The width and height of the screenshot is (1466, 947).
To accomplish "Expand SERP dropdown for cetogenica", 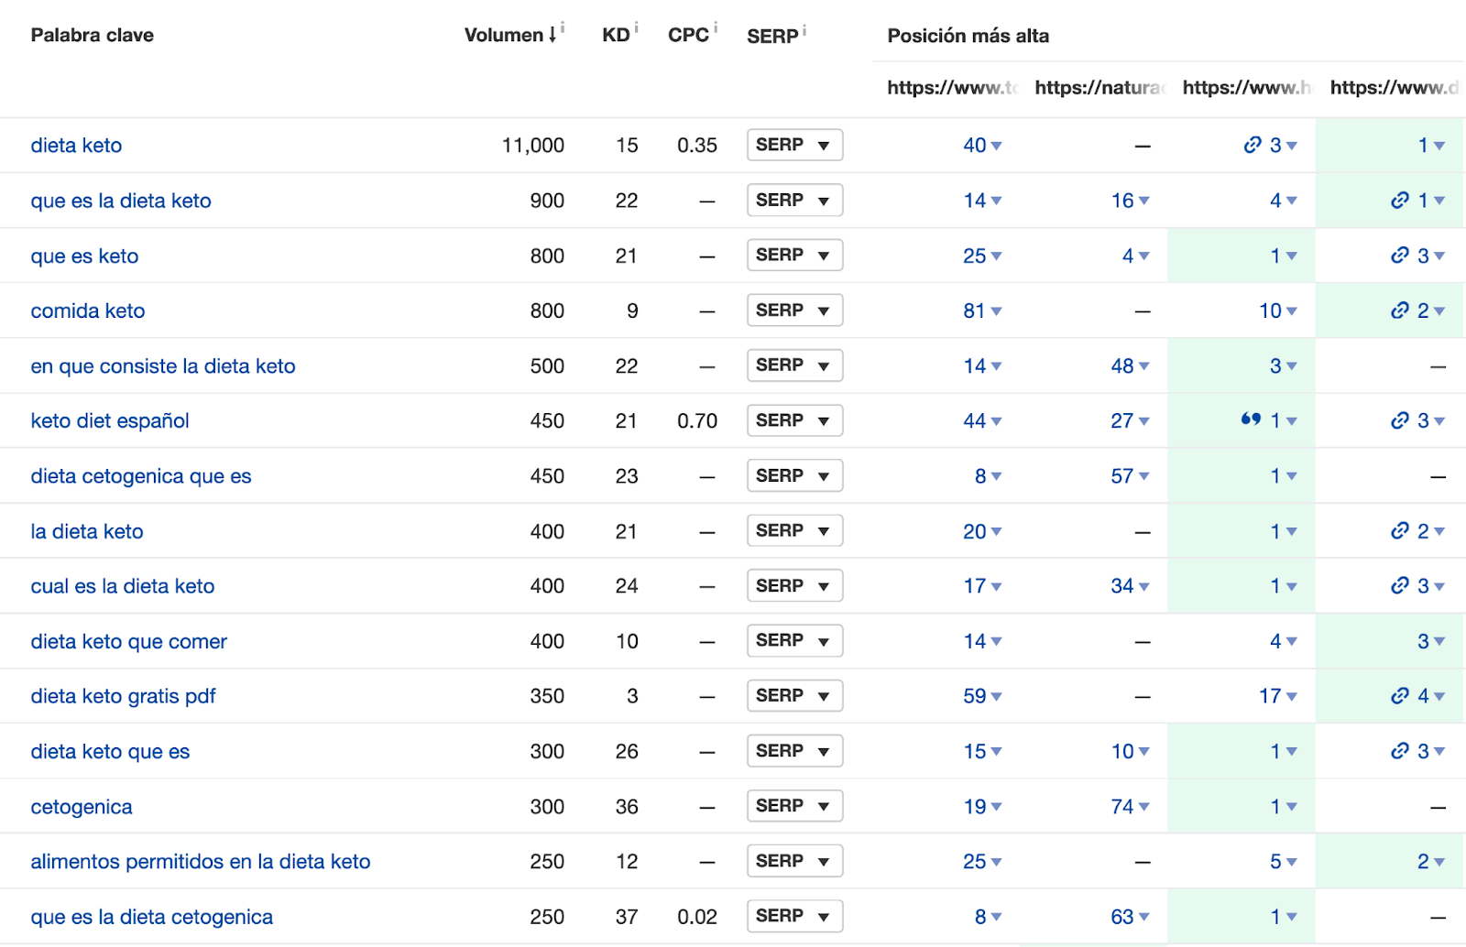I will pyautogui.click(x=793, y=806).
